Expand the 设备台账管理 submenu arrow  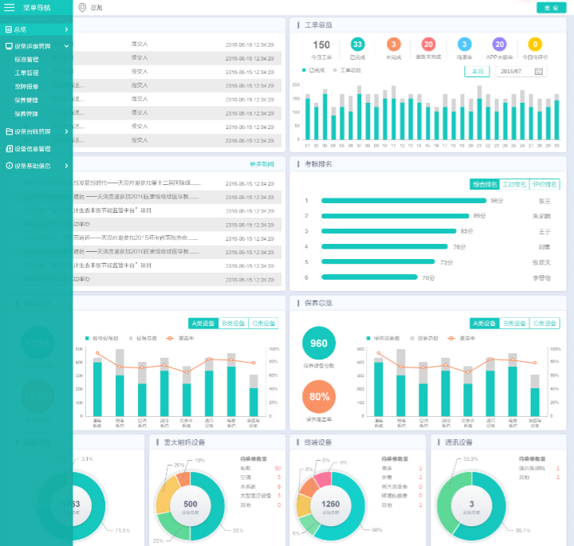tap(66, 132)
